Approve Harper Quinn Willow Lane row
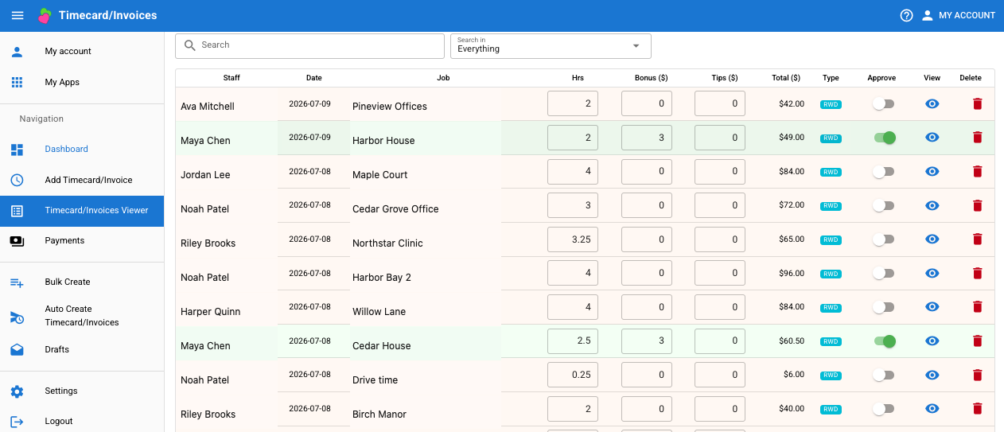The image size is (1004, 432). click(x=883, y=307)
